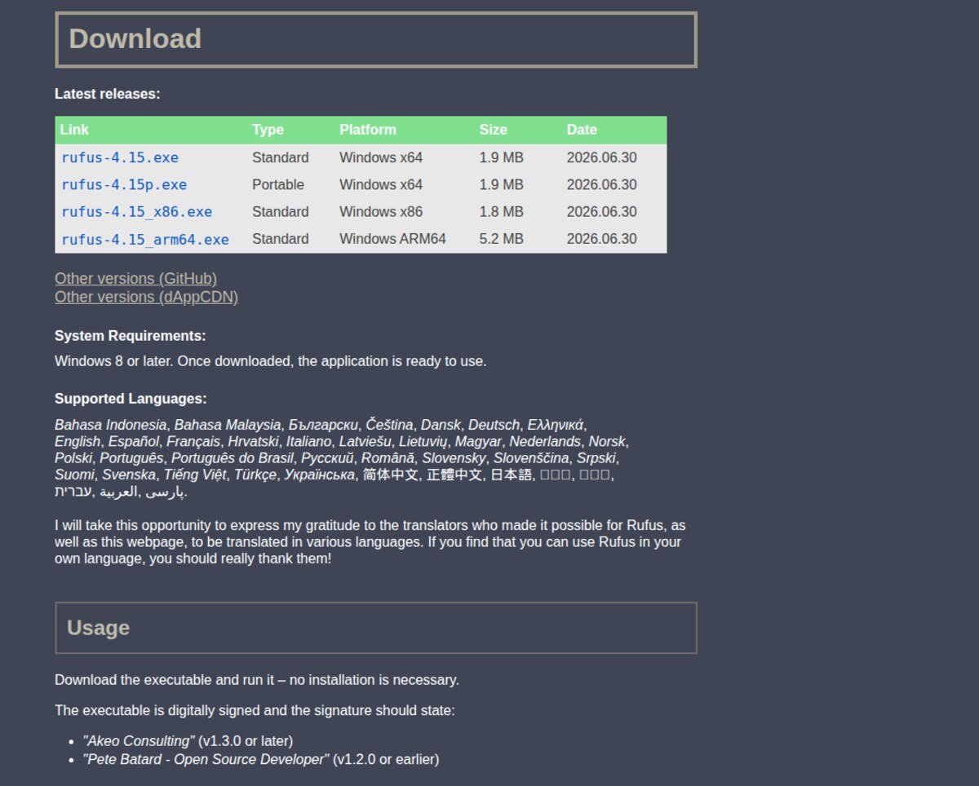Click the Latest releases label
Image resolution: width=979 pixels, height=786 pixels.
[x=108, y=94]
